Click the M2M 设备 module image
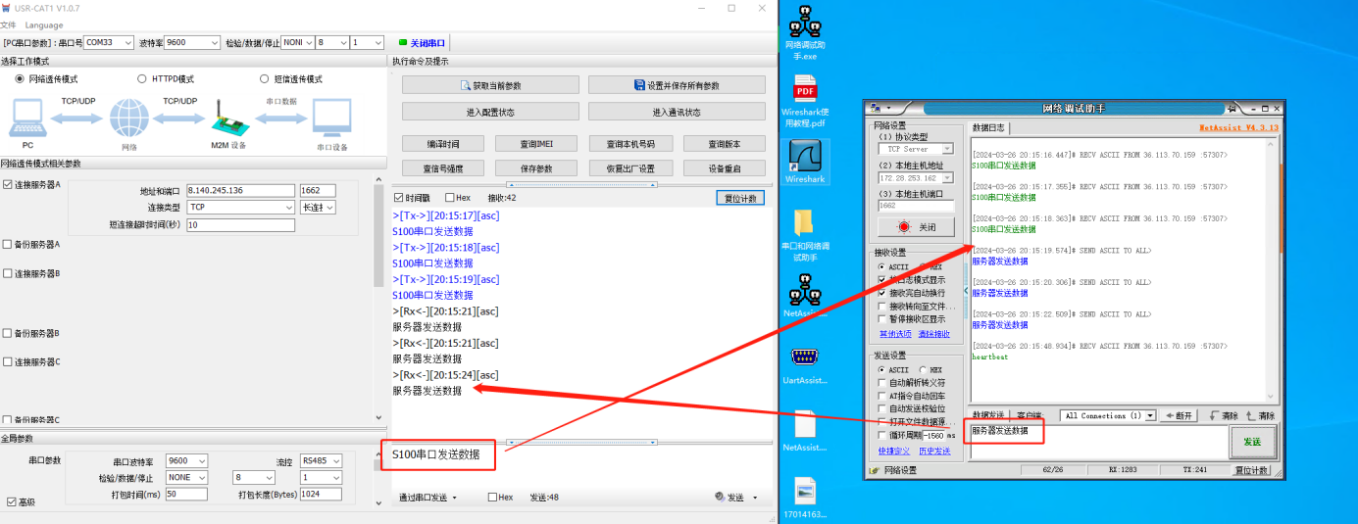The image size is (1358, 524). pos(229,118)
